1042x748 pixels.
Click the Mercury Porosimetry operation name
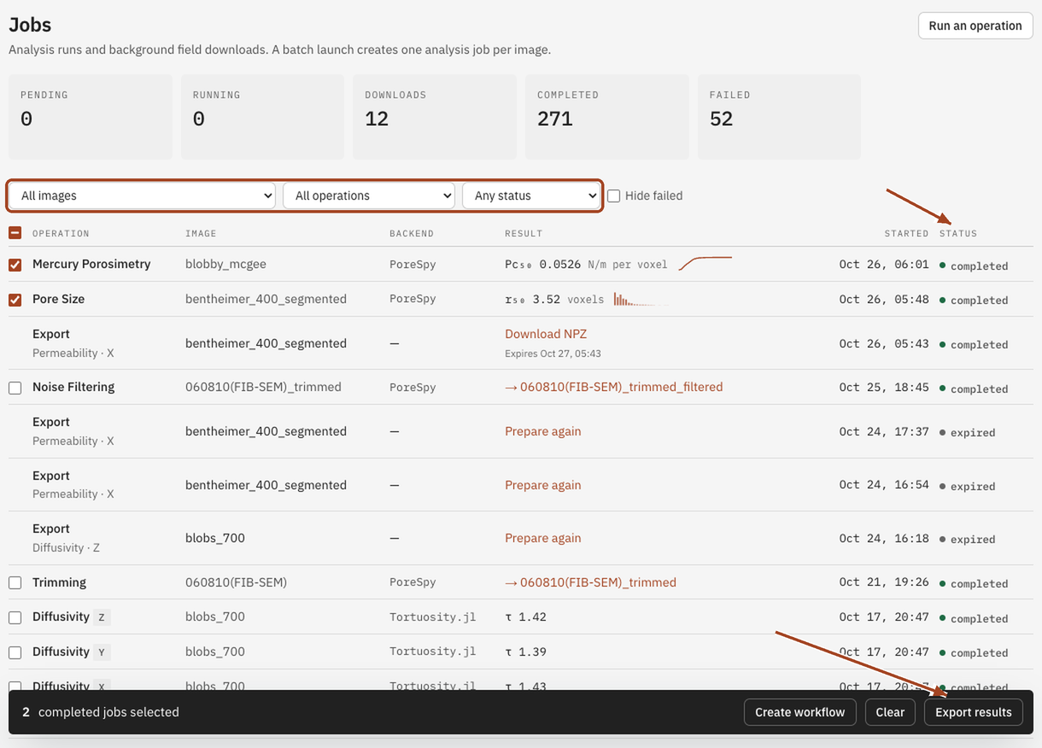pyautogui.click(x=91, y=264)
